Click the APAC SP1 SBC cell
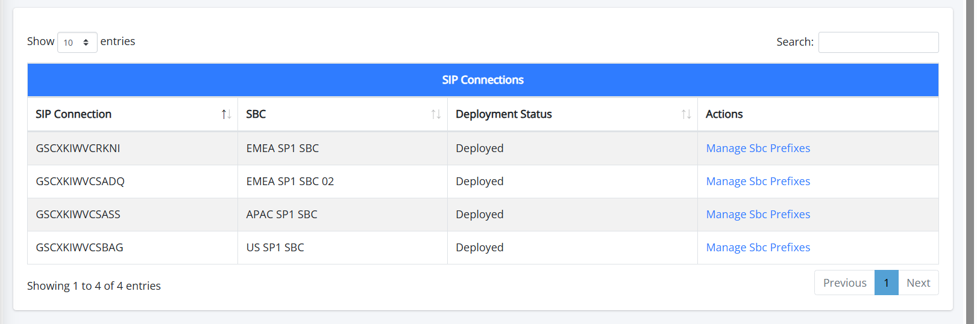Image resolution: width=977 pixels, height=324 pixels. tap(281, 215)
